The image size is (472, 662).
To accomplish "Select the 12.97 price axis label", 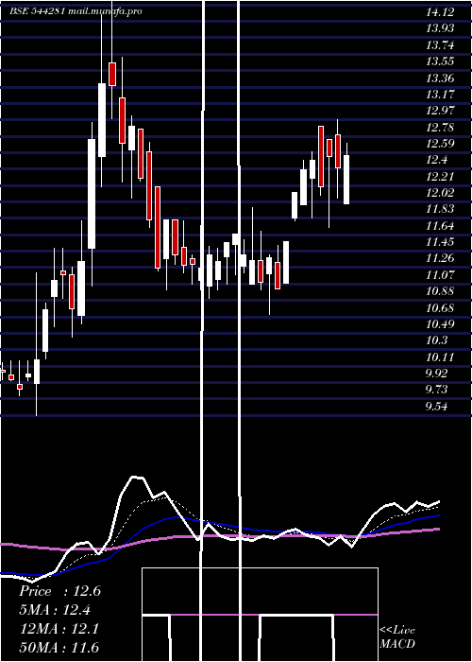I will click(440, 111).
